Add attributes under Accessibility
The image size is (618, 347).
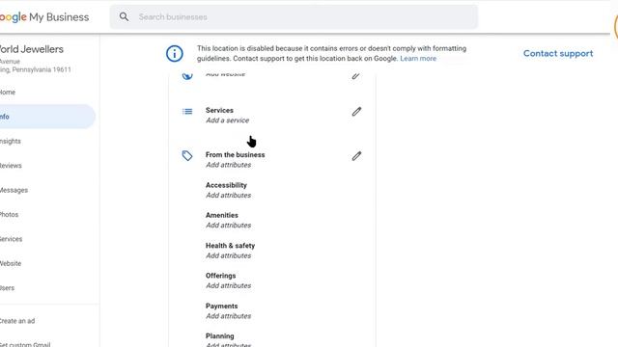(x=228, y=195)
